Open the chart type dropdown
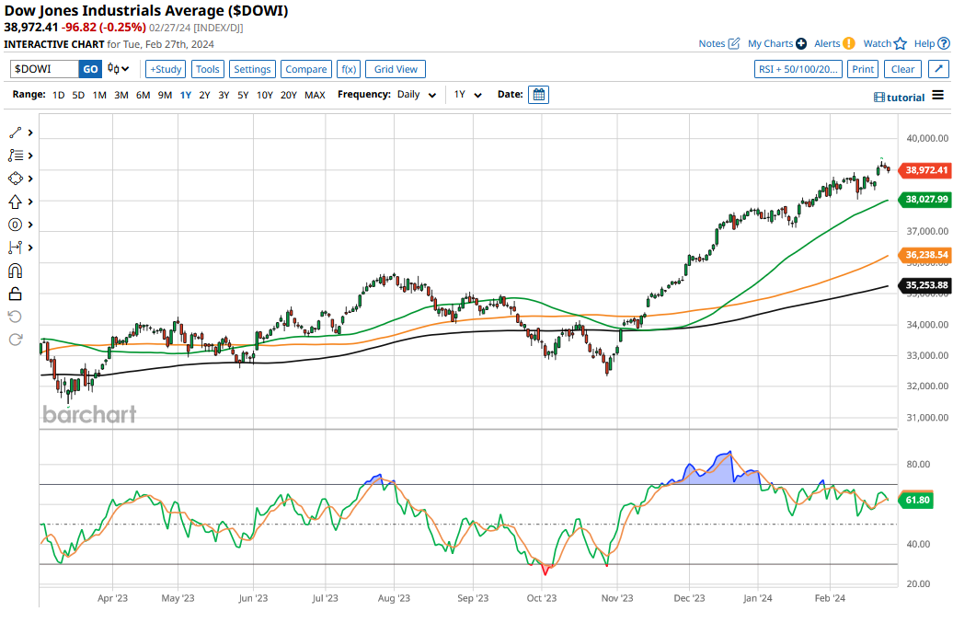 click(119, 69)
